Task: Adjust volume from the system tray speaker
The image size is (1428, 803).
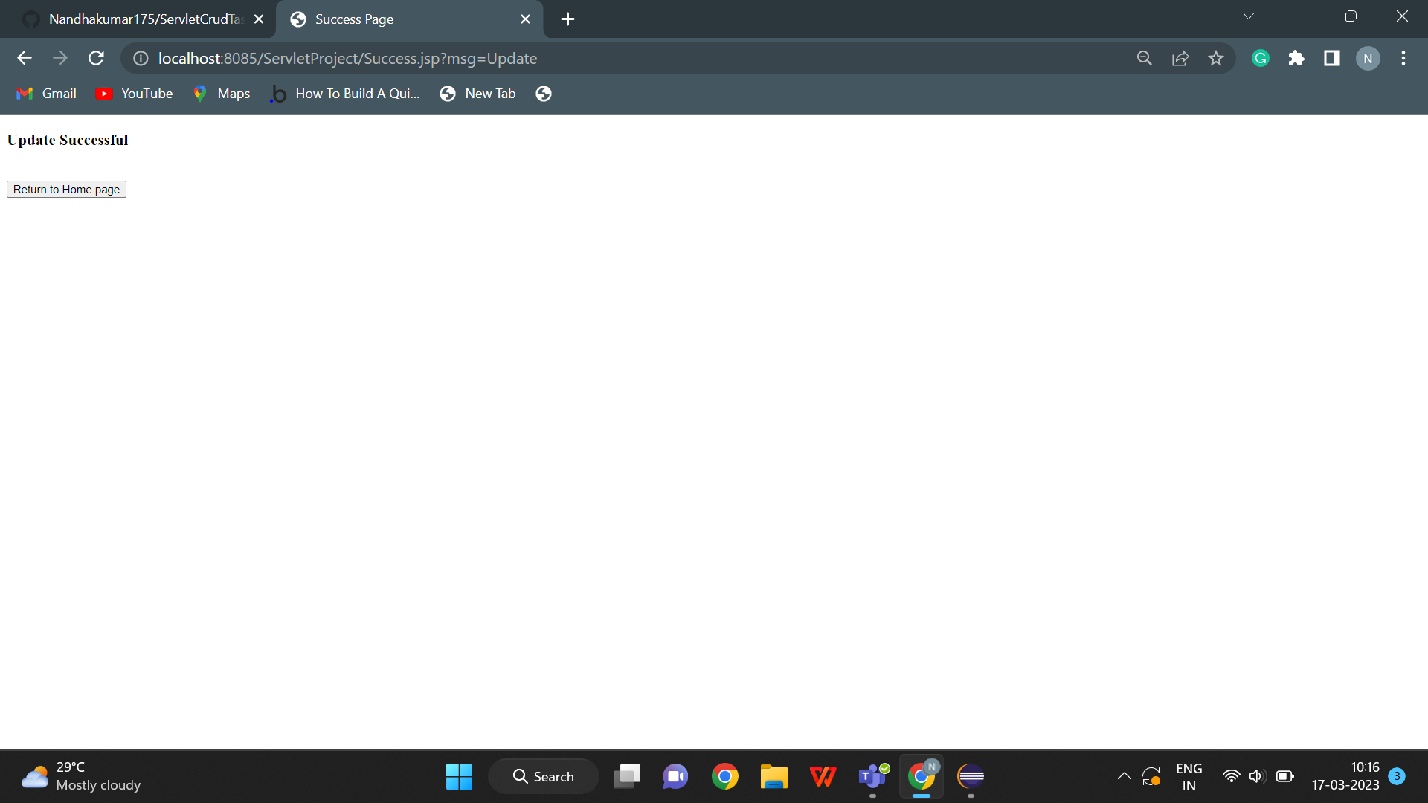Action: click(1257, 775)
